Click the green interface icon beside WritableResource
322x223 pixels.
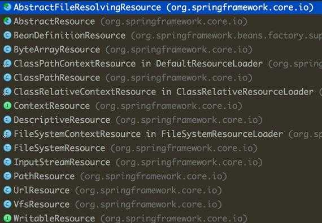point(7,218)
